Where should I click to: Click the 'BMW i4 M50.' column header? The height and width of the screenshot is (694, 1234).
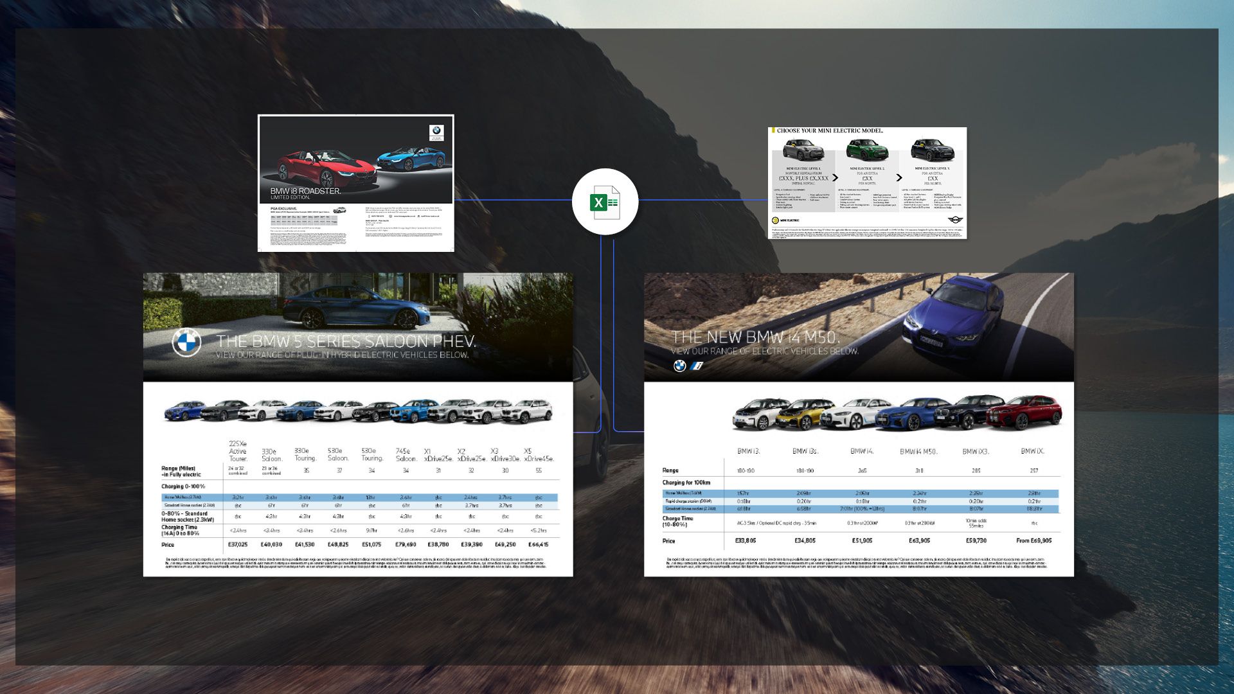tap(918, 451)
